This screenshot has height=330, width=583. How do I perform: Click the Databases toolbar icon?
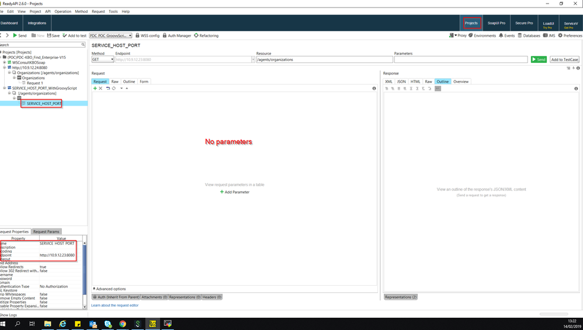click(x=520, y=36)
